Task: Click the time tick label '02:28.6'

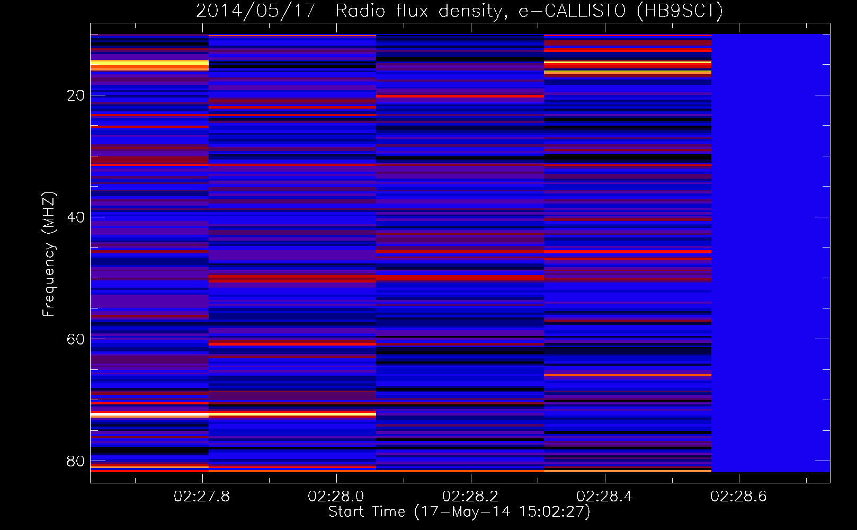Action: tap(738, 497)
